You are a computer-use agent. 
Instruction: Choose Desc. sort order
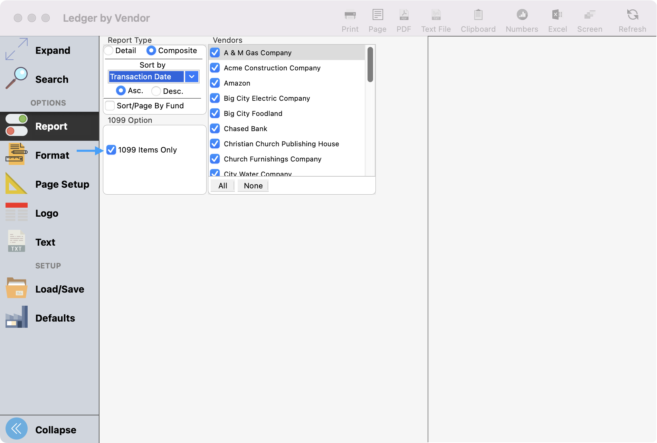156,91
